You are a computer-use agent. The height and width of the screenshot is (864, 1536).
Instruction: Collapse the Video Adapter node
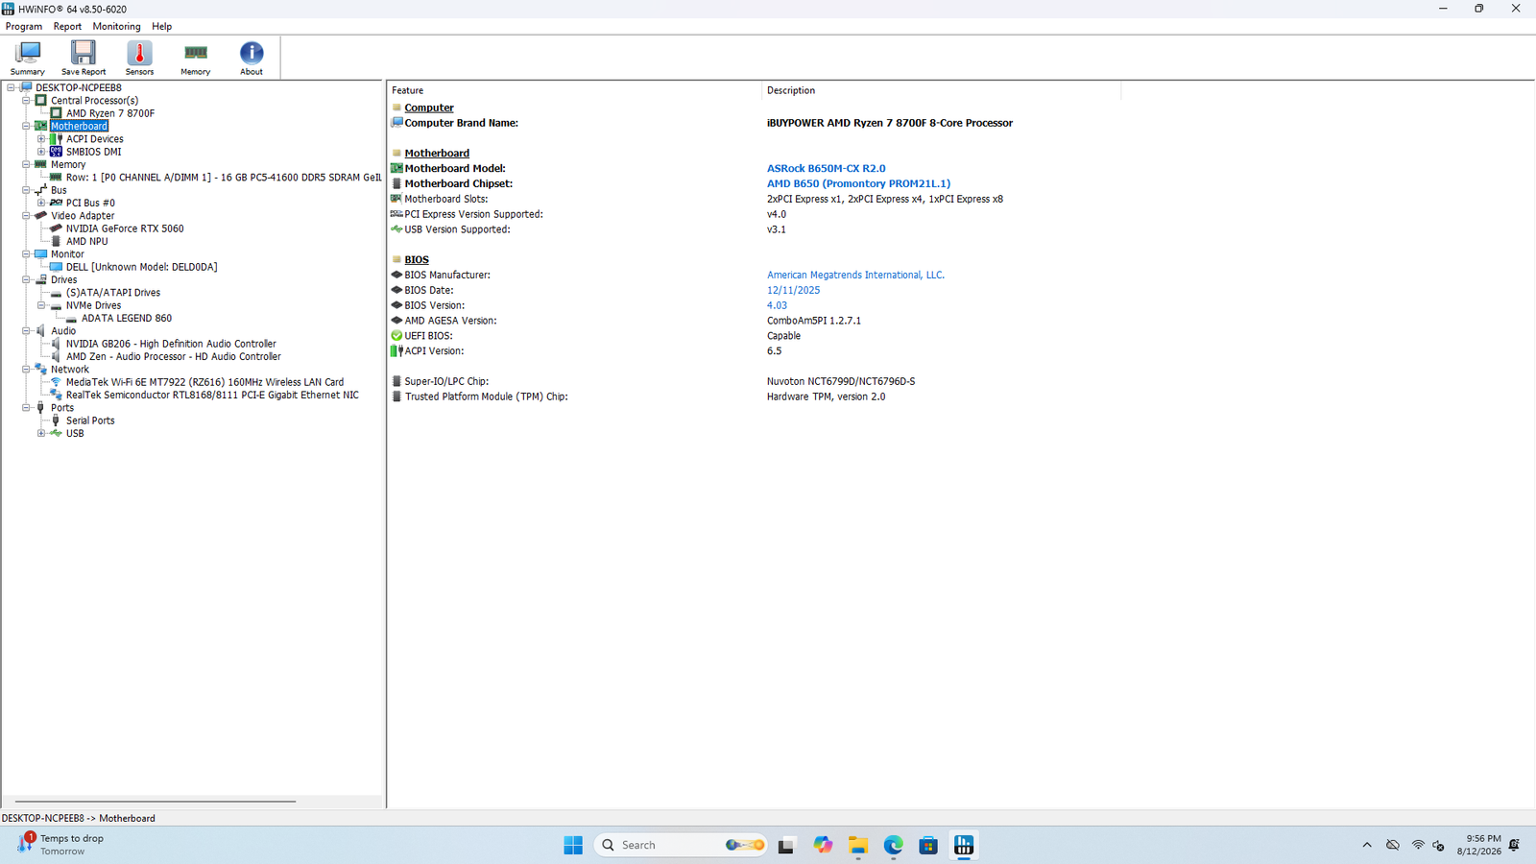(27, 216)
